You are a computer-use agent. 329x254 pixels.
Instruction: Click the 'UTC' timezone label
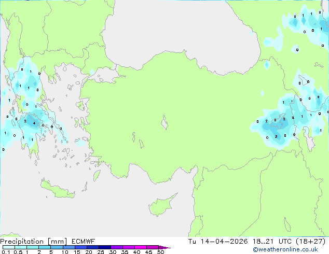285,242
